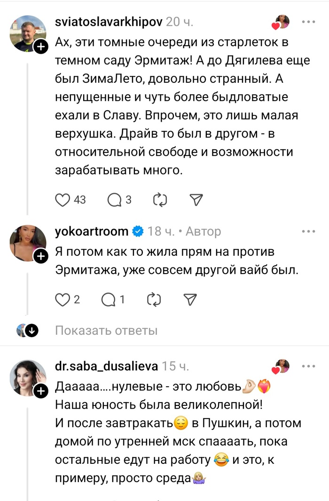The image size is (329, 501).
Task: Open reply thread on yokoartroom's comment
Action: (x=108, y=299)
